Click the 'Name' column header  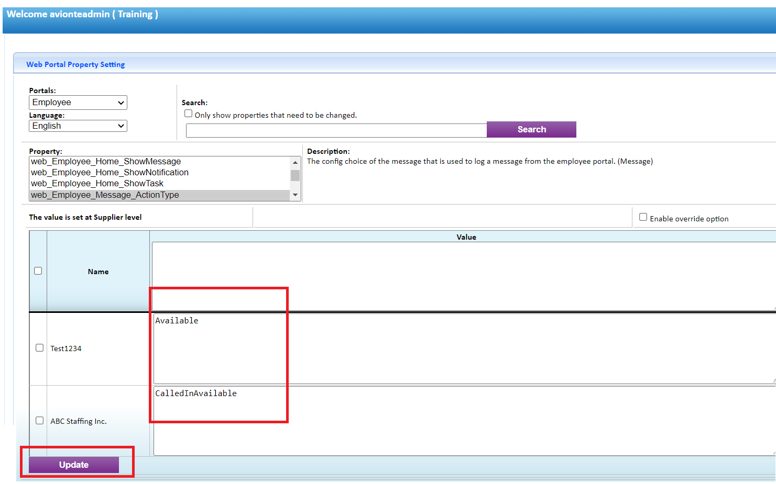[98, 272]
